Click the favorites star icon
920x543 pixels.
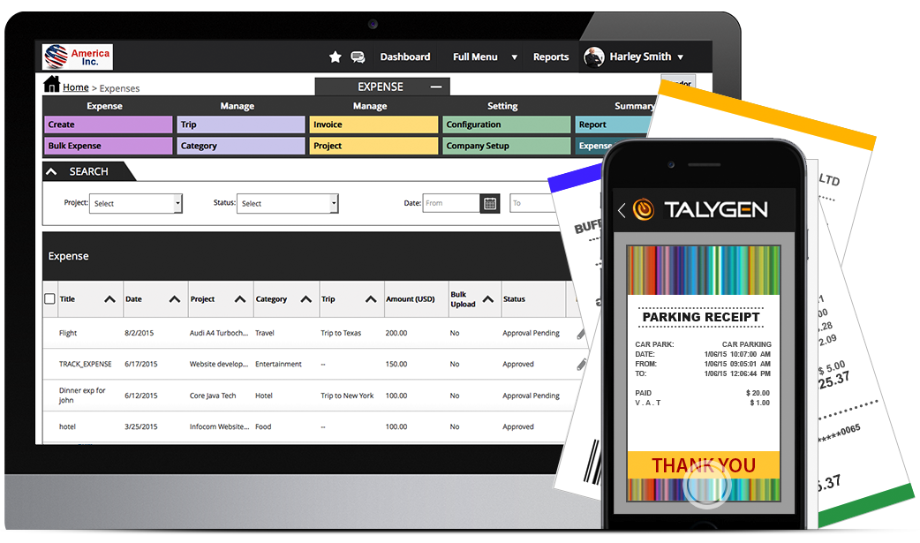[x=335, y=57]
